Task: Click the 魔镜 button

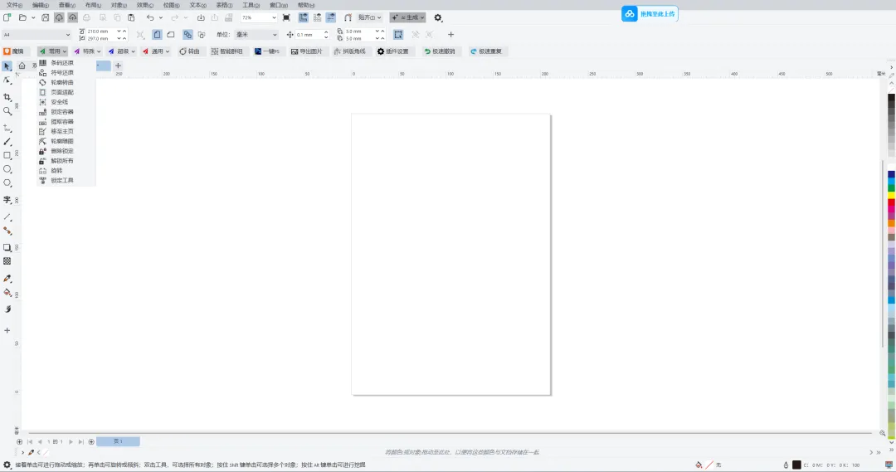Action: click(14, 51)
